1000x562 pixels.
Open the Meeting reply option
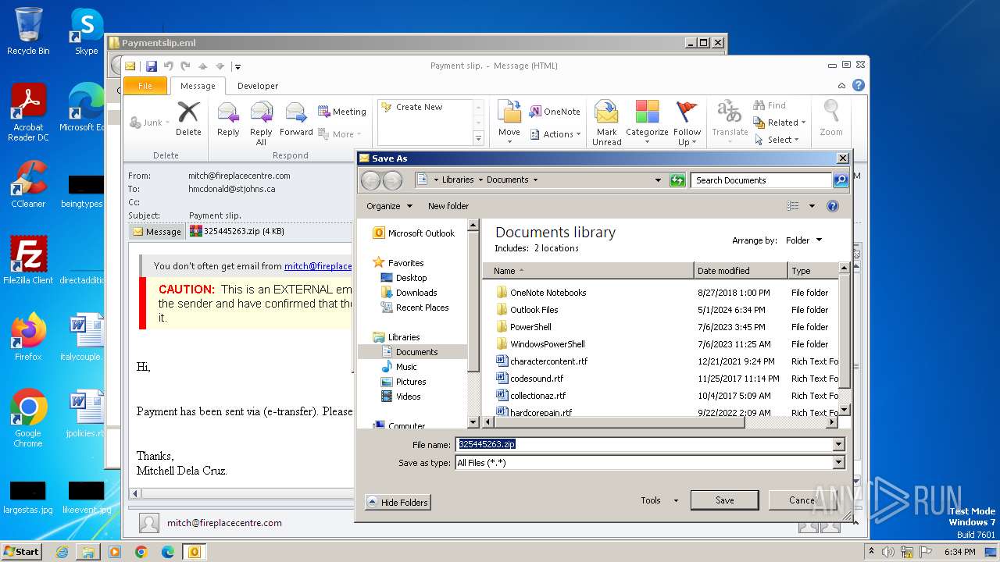(341, 112)
